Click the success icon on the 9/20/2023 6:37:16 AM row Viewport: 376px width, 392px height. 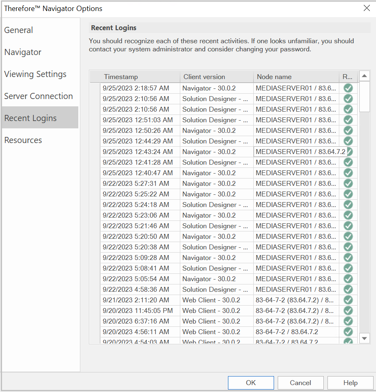[348, 321]
